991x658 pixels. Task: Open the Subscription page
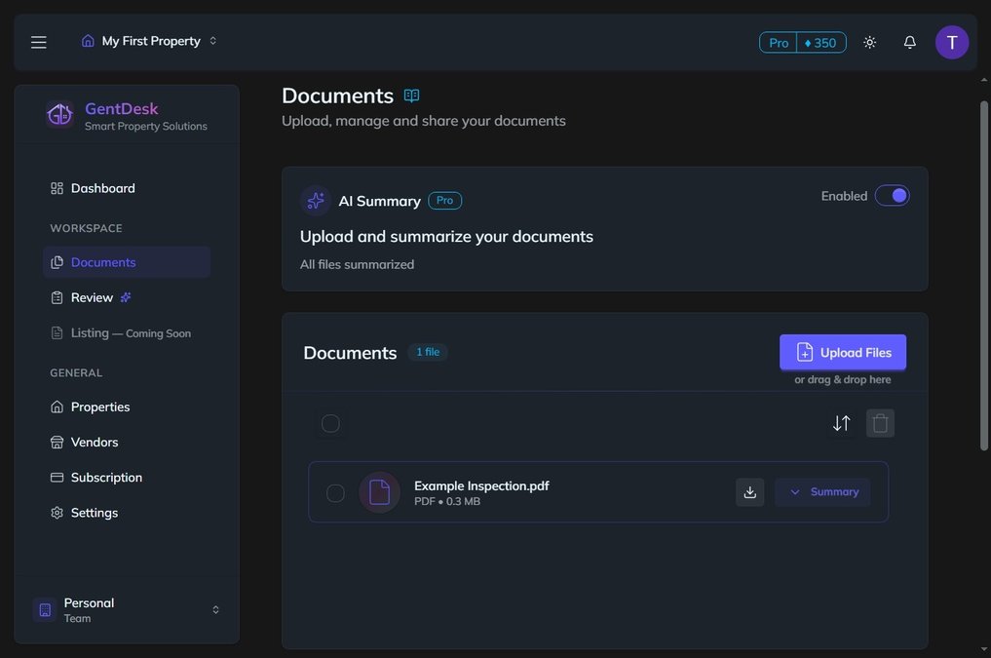[x=105, y=477]
